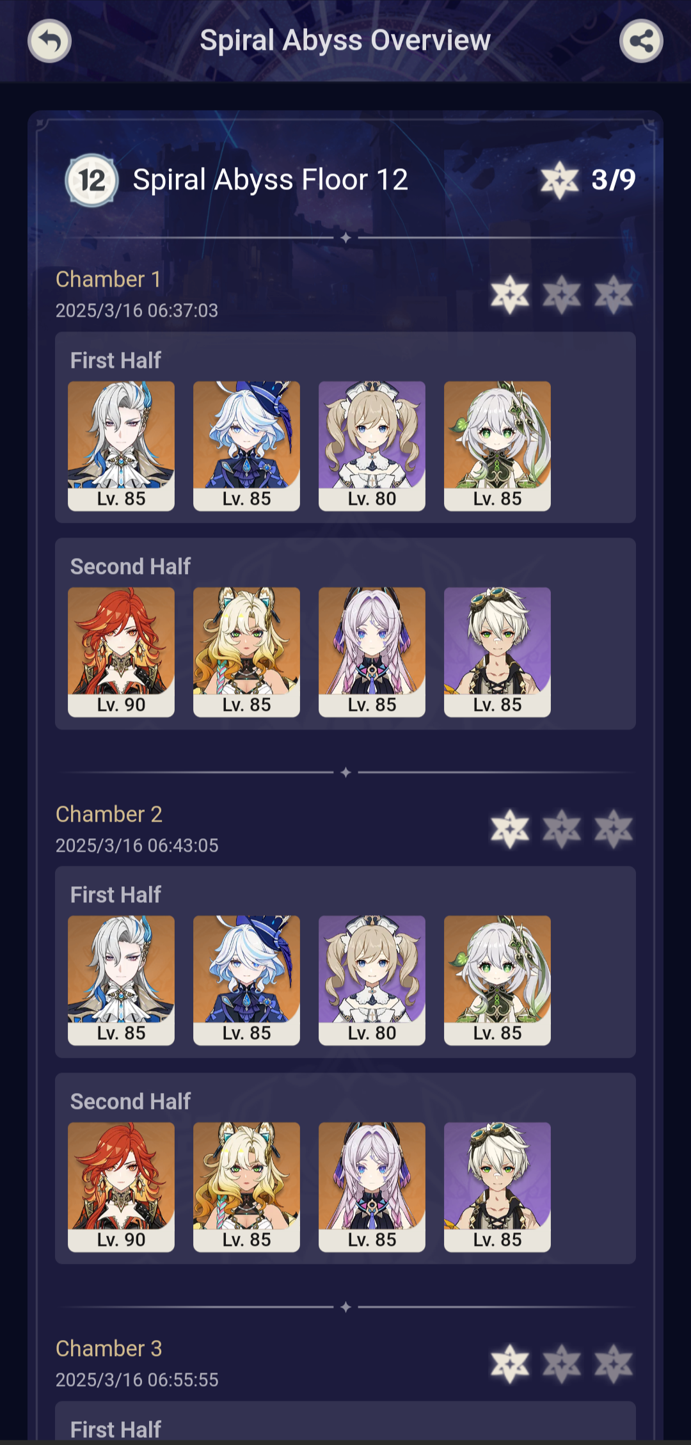Select the Chamber 3 heading
This screenshot has height=1445, width=691.
tap(109, 1348)
